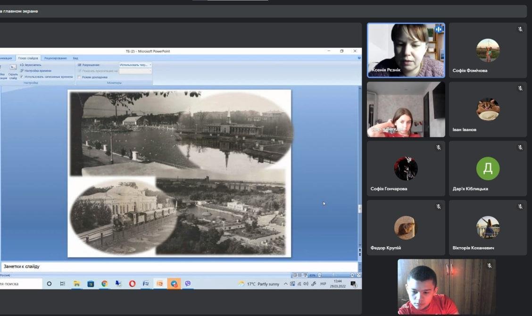Open Task View on the taskbar
The height and width of the screenshot is (316, 532).
click(x=62, y=284)
